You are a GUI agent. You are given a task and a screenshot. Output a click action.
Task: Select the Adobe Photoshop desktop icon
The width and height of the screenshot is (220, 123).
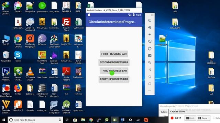pyautogui.click(x=6, y=74)
